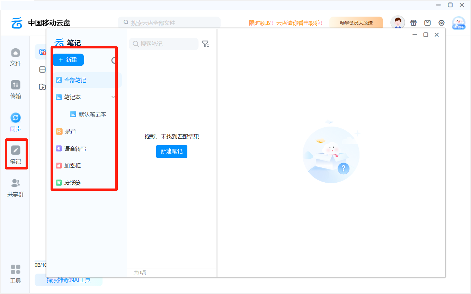Click the 新建 button in notes panel
The image size is (471, 294).
point(68,60)
